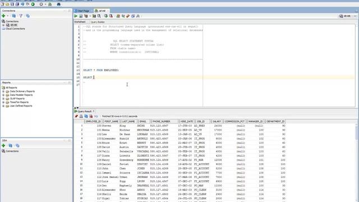This screenshot has height=202, width=359.
Task: Click salary cell 24000
Action: coord(218,126)
